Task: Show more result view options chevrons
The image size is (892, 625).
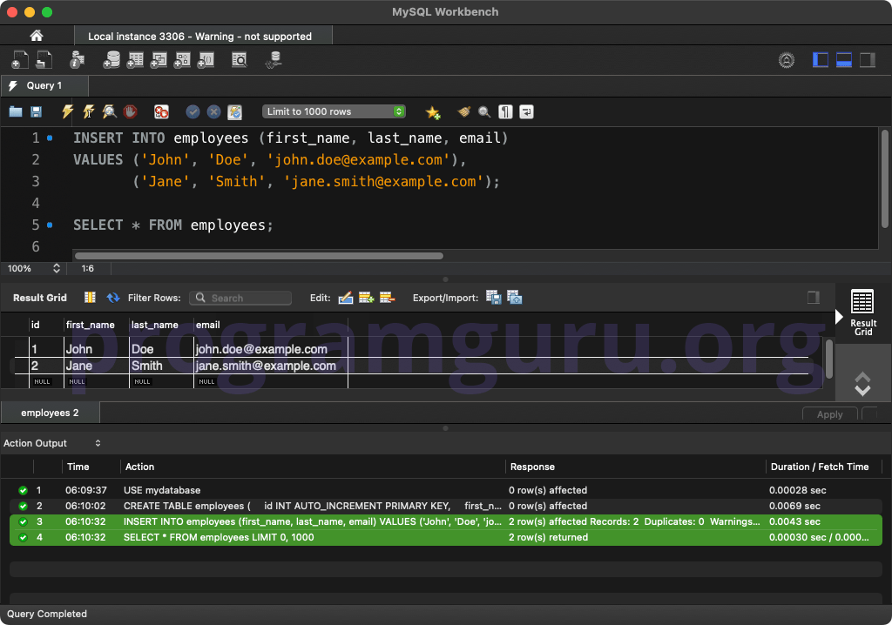Action: click(x=862, y=384)
